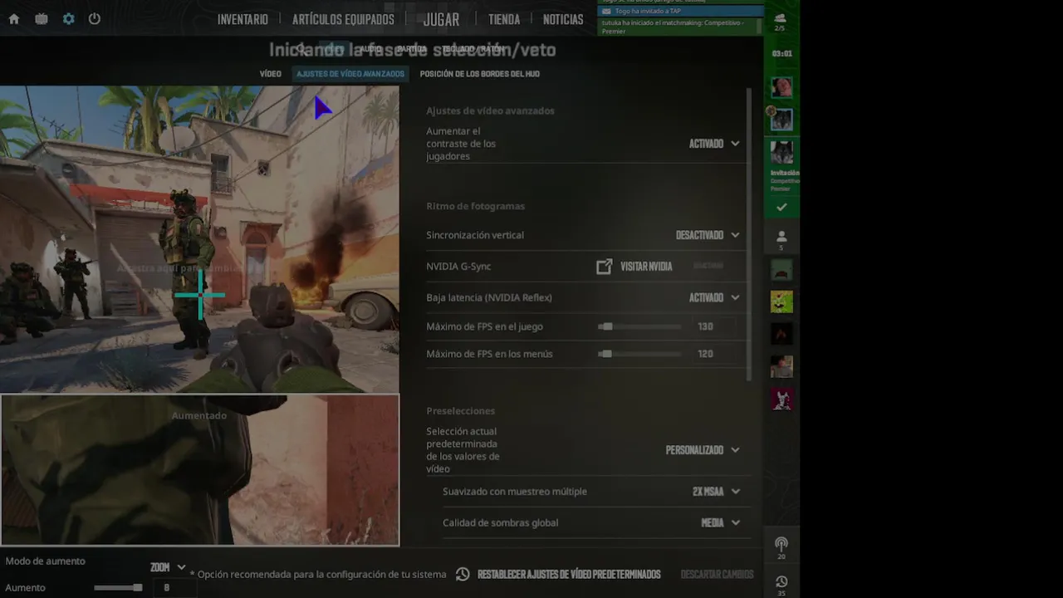Open Artículos Equipados menu

click(343, 19)
